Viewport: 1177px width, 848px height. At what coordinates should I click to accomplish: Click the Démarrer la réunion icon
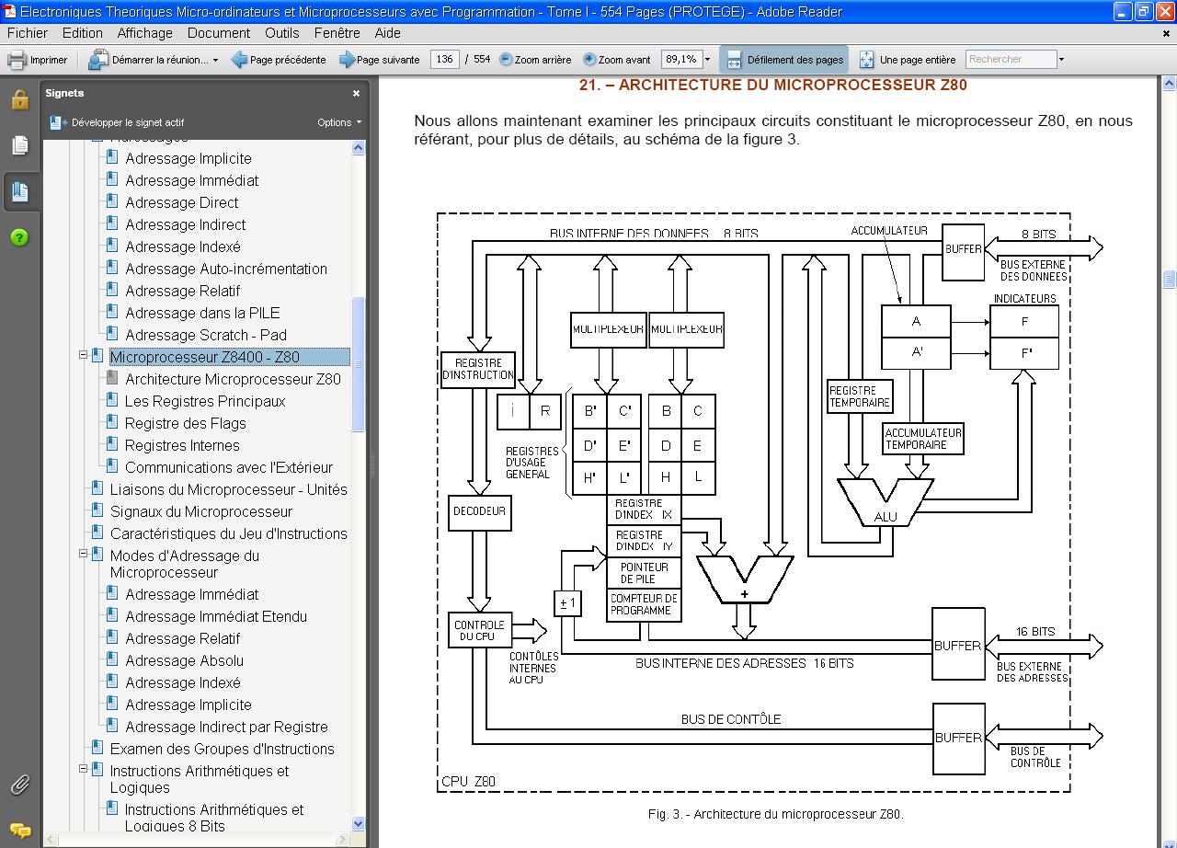click(x=98, y=60)
